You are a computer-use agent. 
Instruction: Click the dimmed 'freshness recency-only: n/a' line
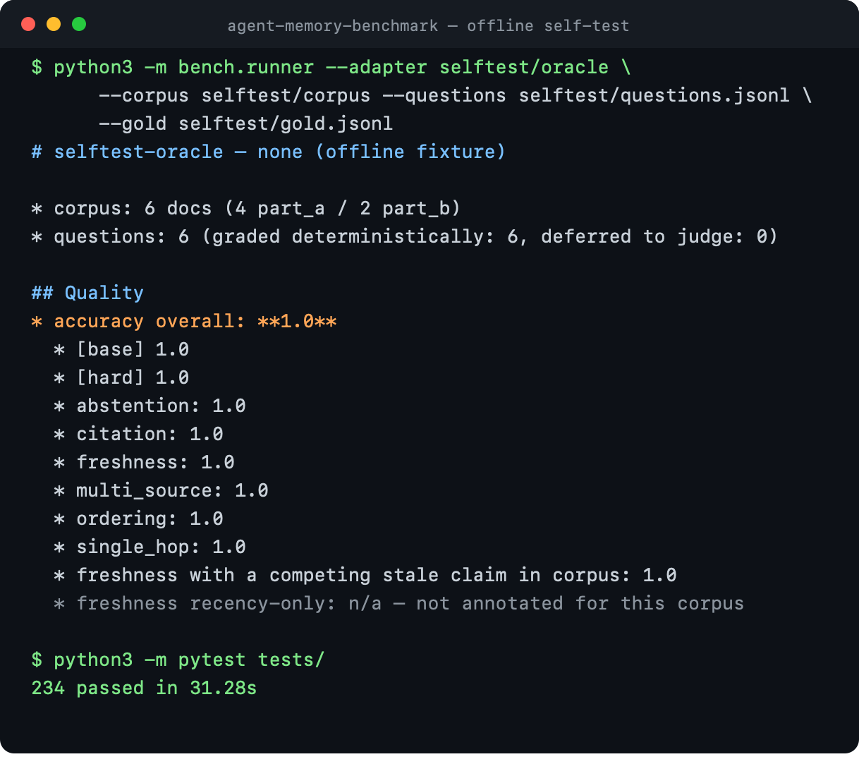coord(398,603)
